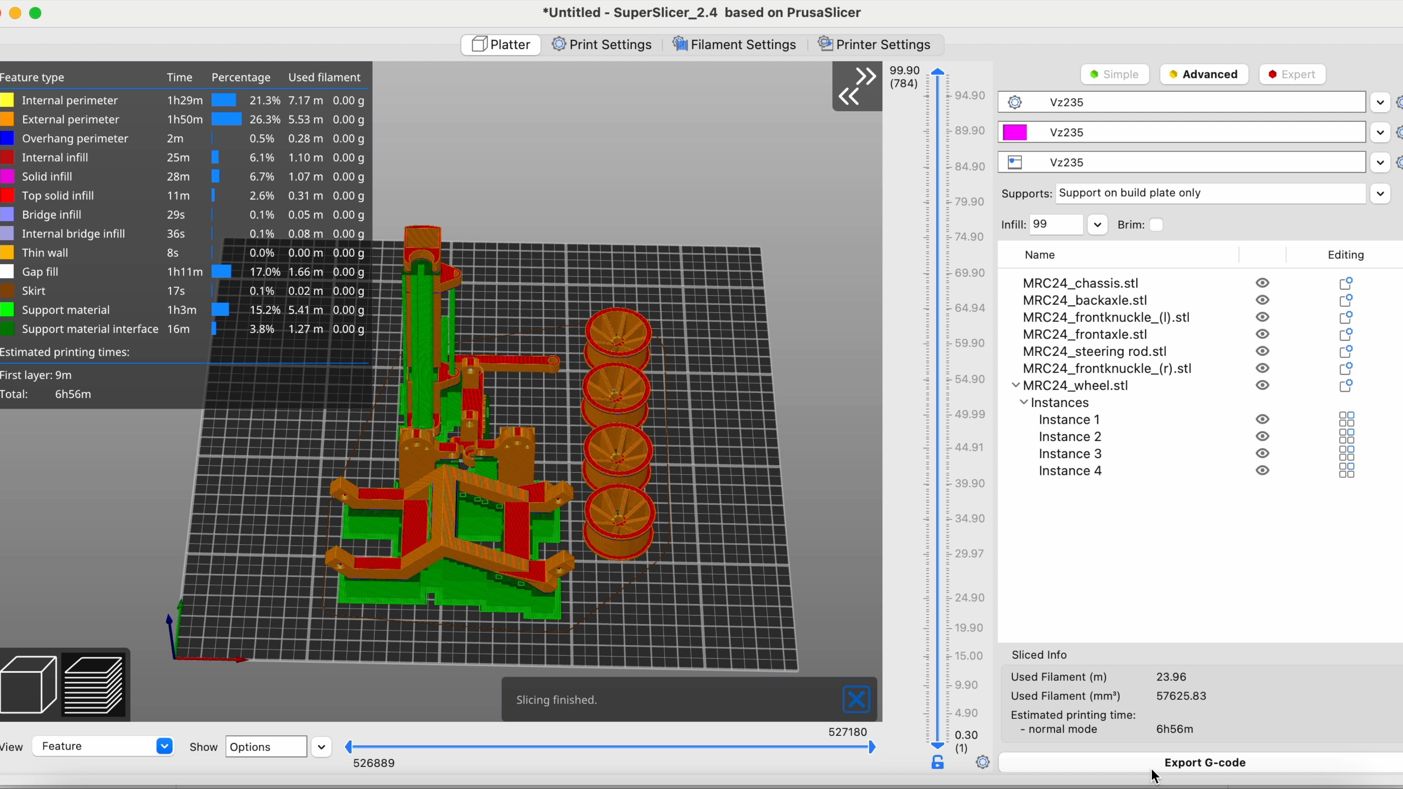Collapse sidebar using the double-arrow icon
This screenshot has width=1403, height=789.
pyautogui.click(x=857, y=87)
